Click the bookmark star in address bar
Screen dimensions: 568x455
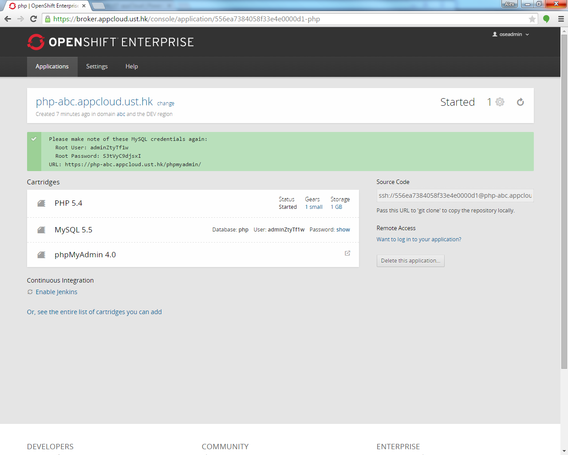532,19
